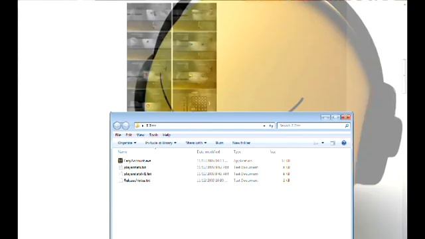Click the Burn toolbar button
This screenshot has height=239, width=425.
219,143
